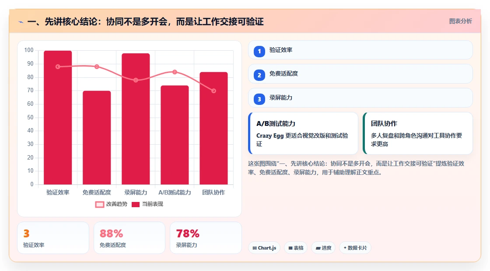Click the A/B测试能力 bar in chart

[175, 135]
